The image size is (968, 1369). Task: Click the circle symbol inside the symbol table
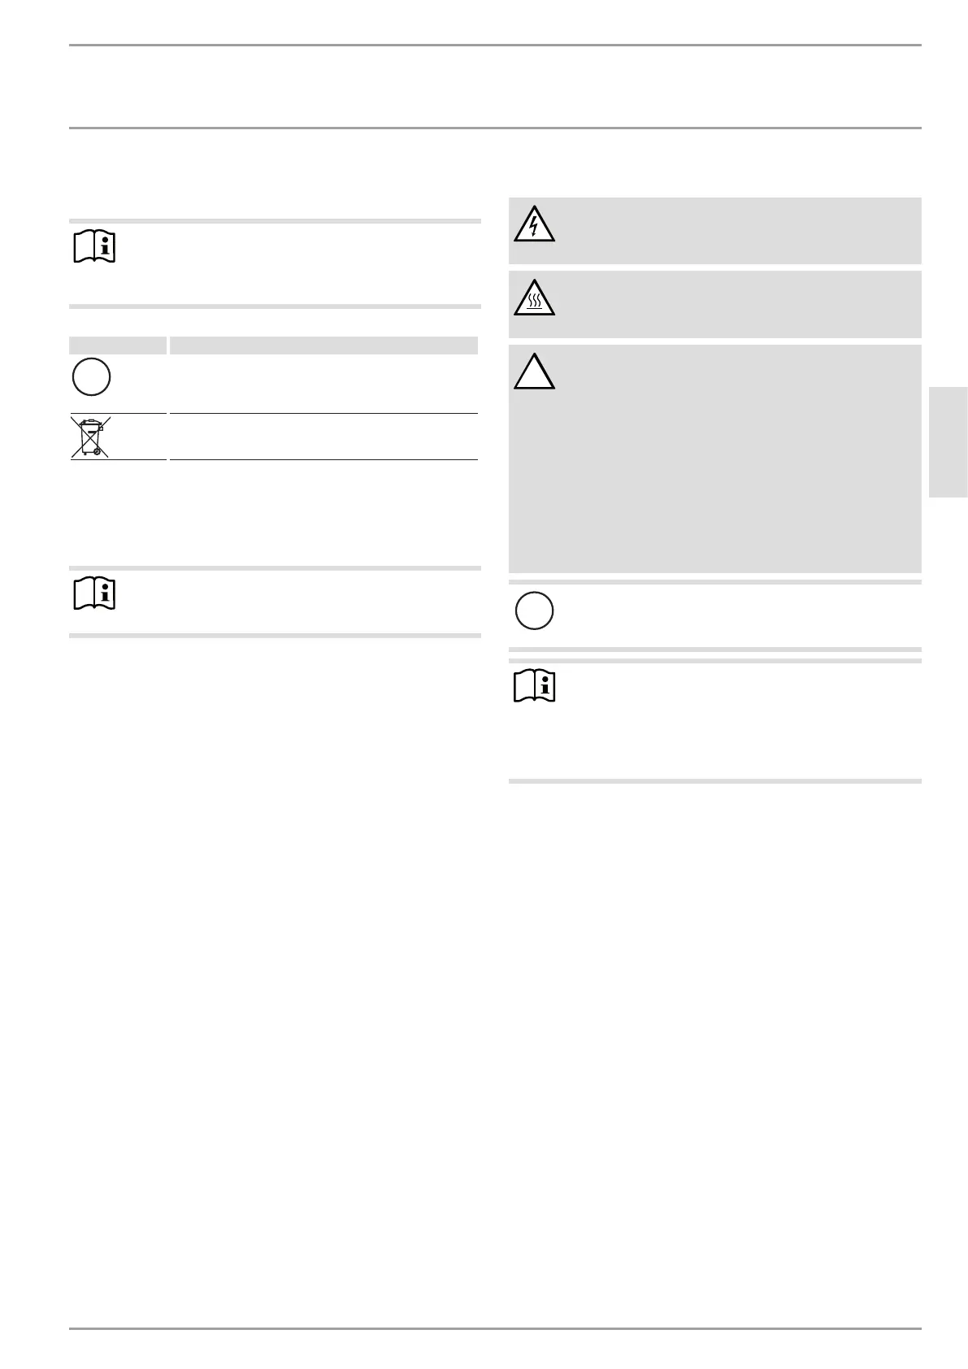[92, 377]
